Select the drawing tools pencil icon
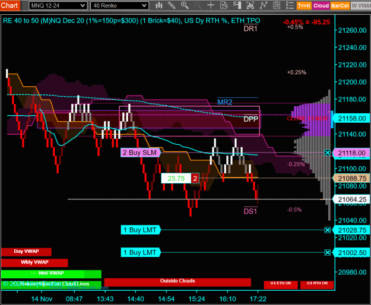Viewport: 371px width, 305px height. pyautogui.click(x=172, y=5)
